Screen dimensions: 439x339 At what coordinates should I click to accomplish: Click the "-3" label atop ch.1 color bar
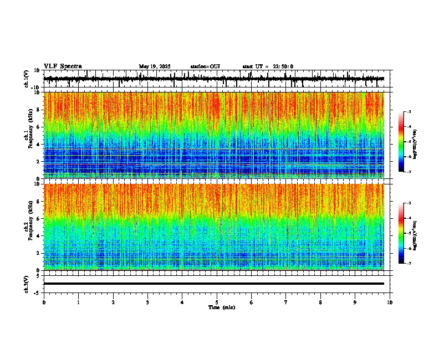[x=409, y=111]
